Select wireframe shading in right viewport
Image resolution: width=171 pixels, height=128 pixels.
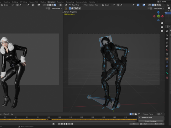[x=153, y=5]
